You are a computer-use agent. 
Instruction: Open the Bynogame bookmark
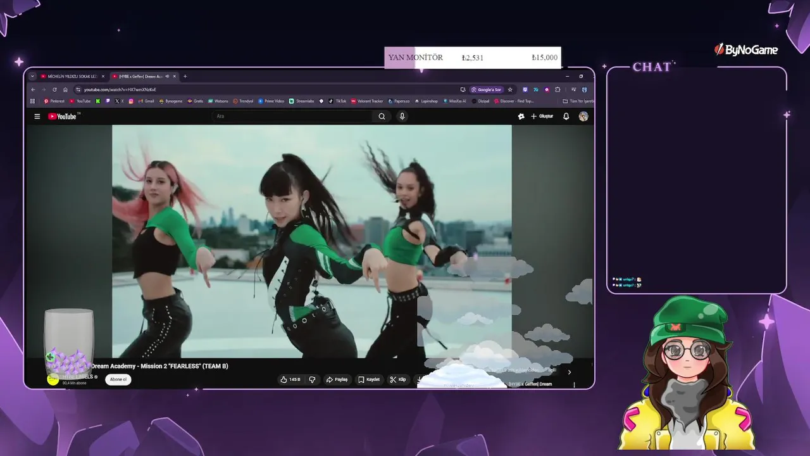pos(171,101)
